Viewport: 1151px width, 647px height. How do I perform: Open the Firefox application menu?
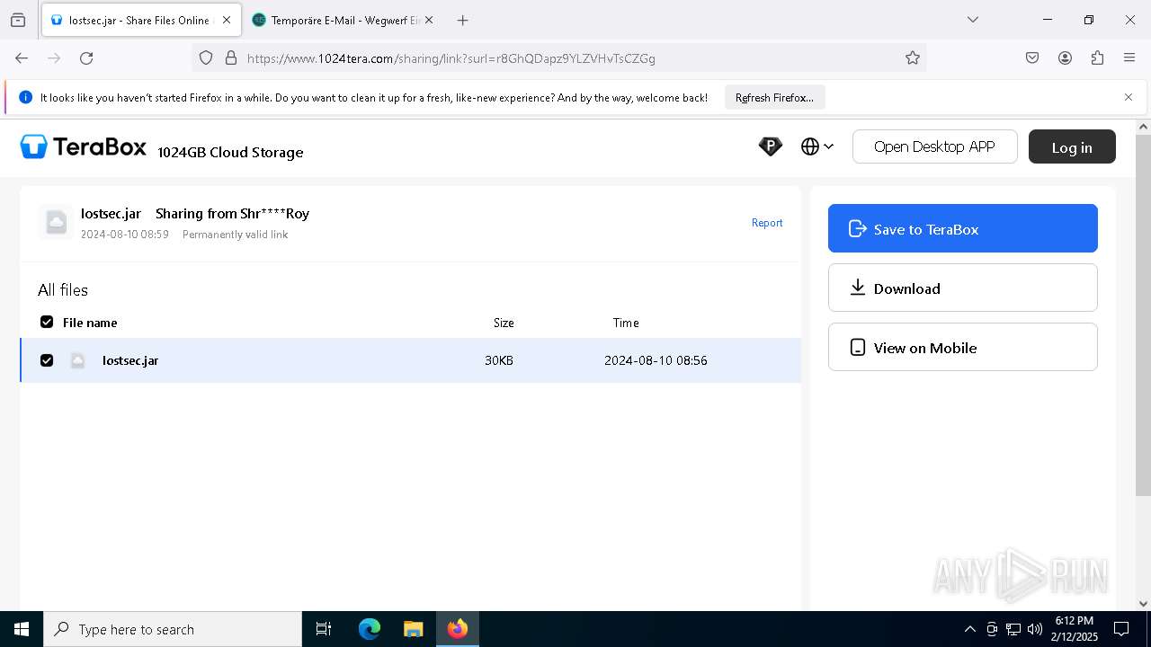(1129, 58)
